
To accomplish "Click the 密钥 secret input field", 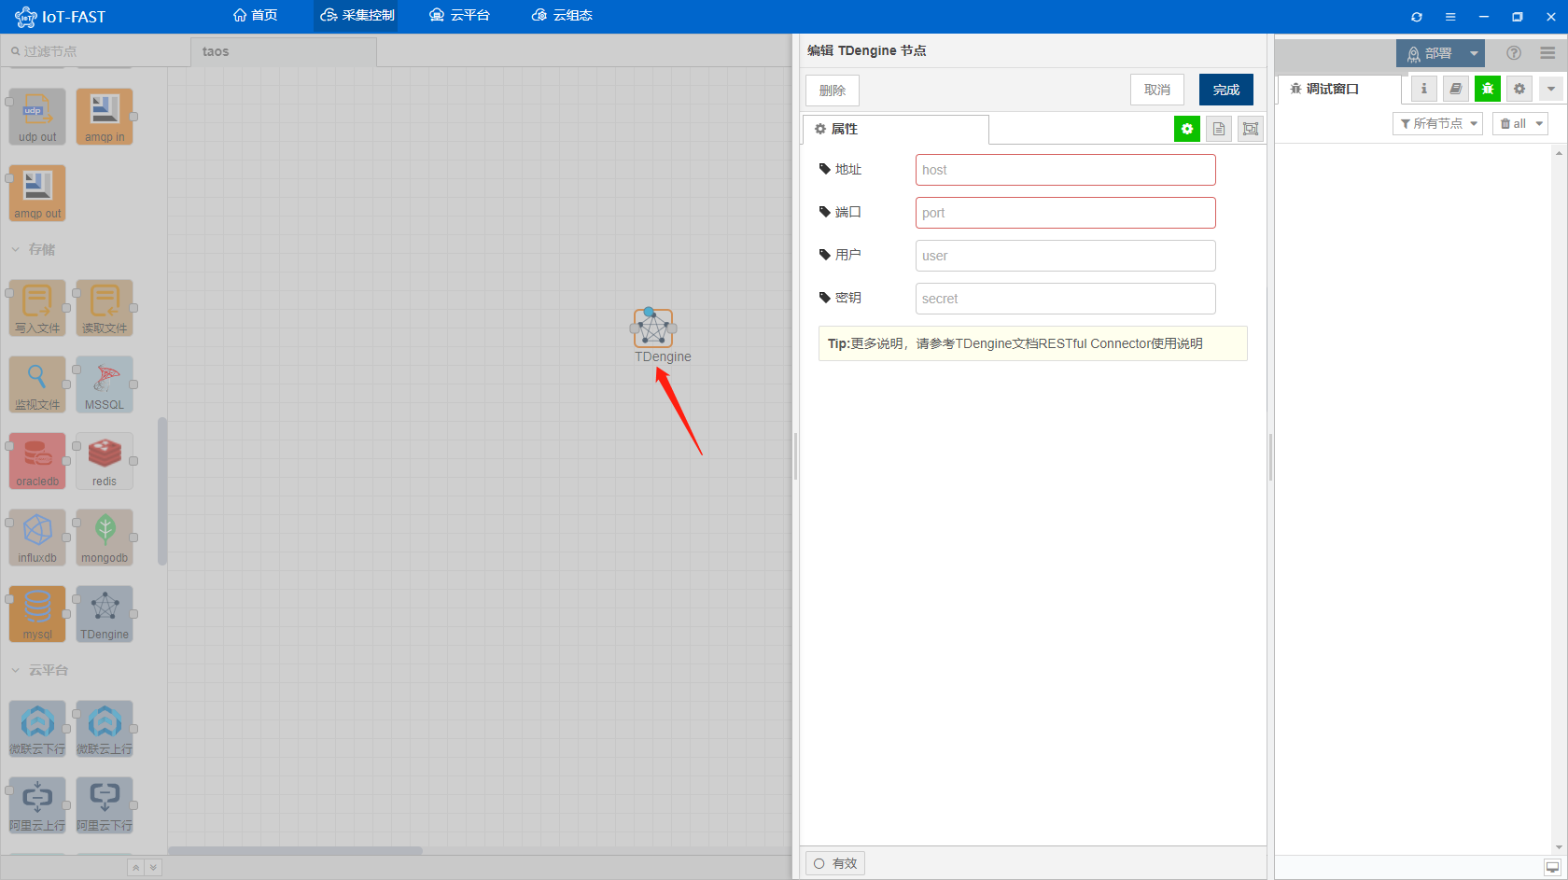I will 1066,299.
